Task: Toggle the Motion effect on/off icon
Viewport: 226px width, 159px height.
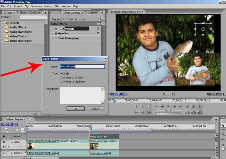Action: (x=56, y=29)
